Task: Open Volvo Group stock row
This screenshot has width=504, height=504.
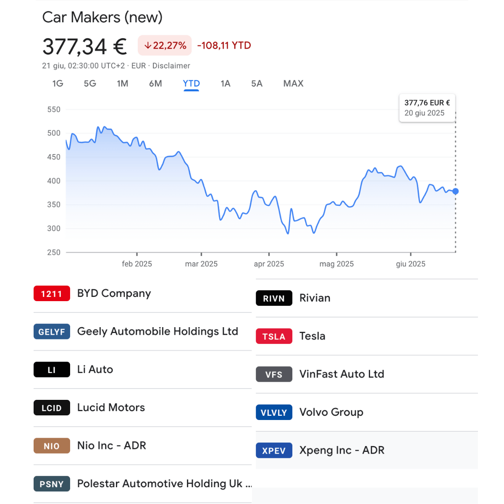Action: click(367, 412)
